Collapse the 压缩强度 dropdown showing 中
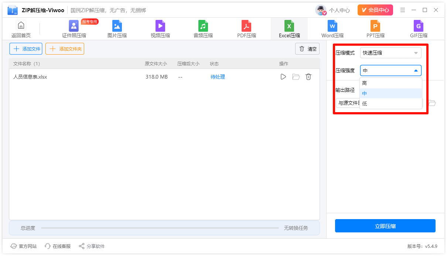447x256 pixels. pyautogui.click(x=391, y=70)
